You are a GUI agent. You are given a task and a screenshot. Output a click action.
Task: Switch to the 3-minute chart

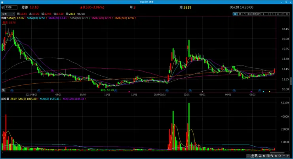(x=268, y=14)
